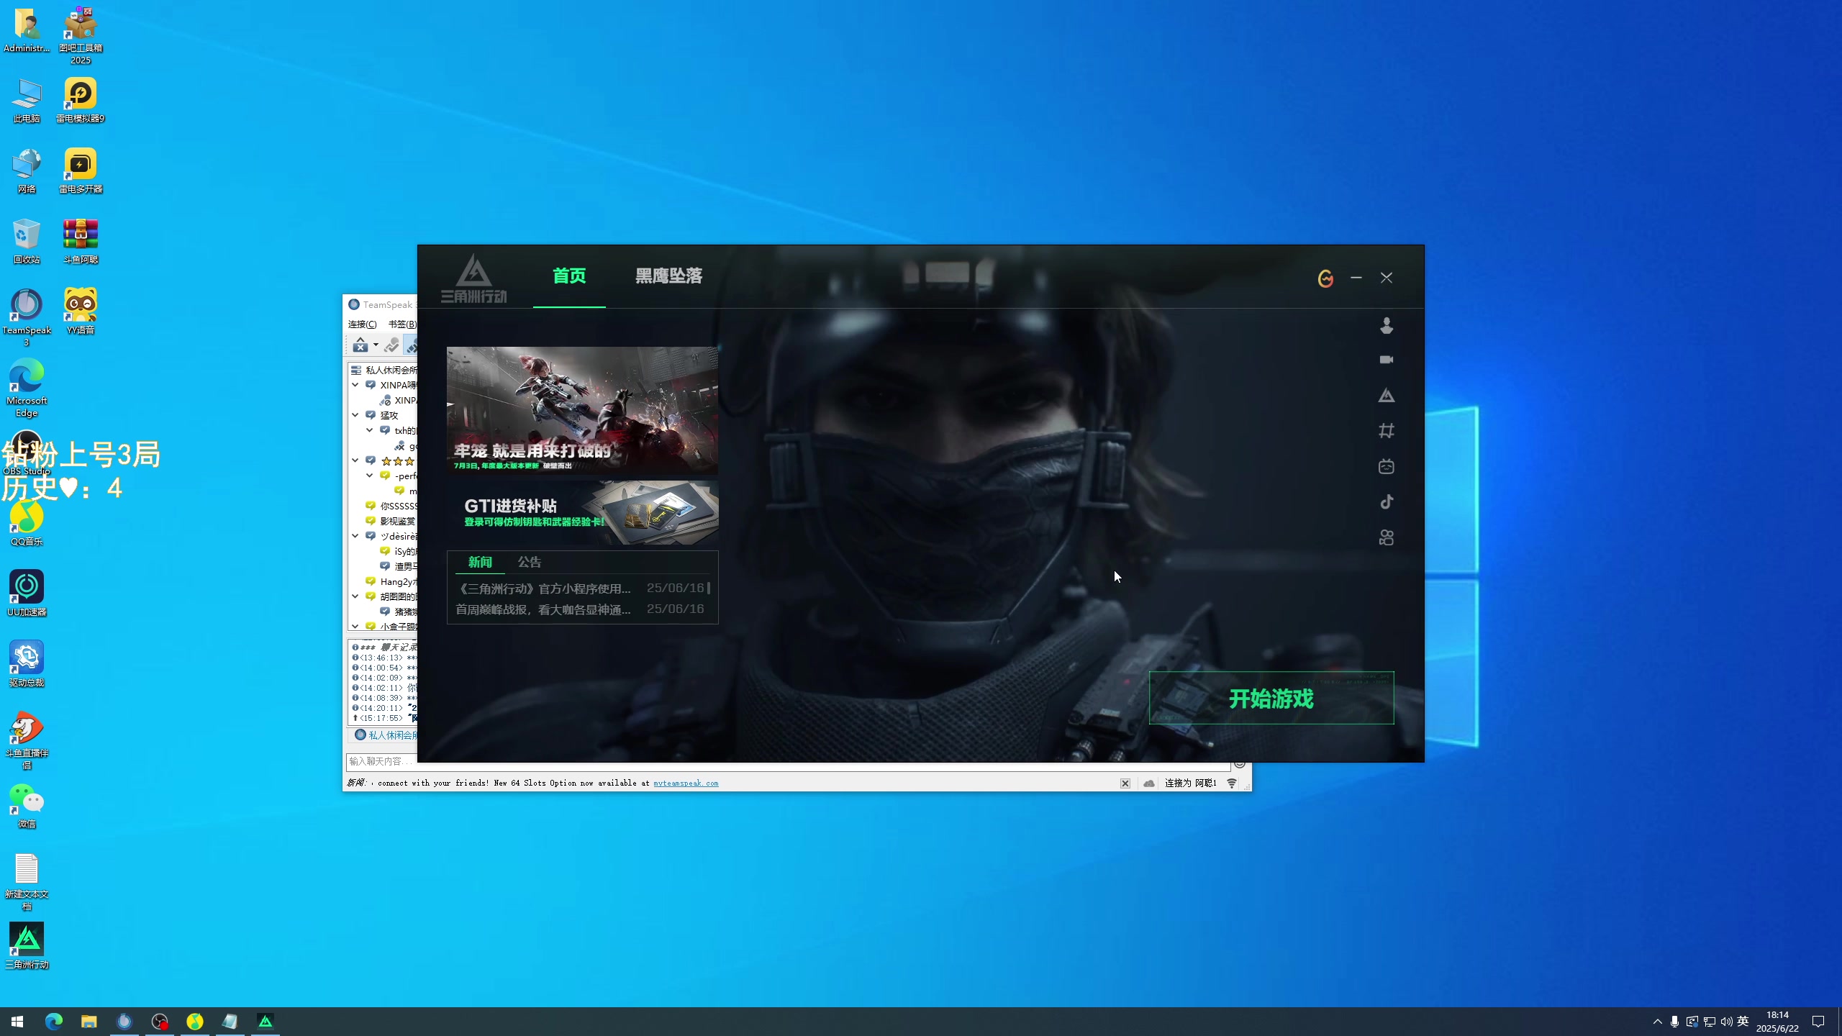The height and width of the screenshot is (1036, 1842).
Task: Select the 斗鱼阿聪 archive desktop icon
Action: (80, 242)
